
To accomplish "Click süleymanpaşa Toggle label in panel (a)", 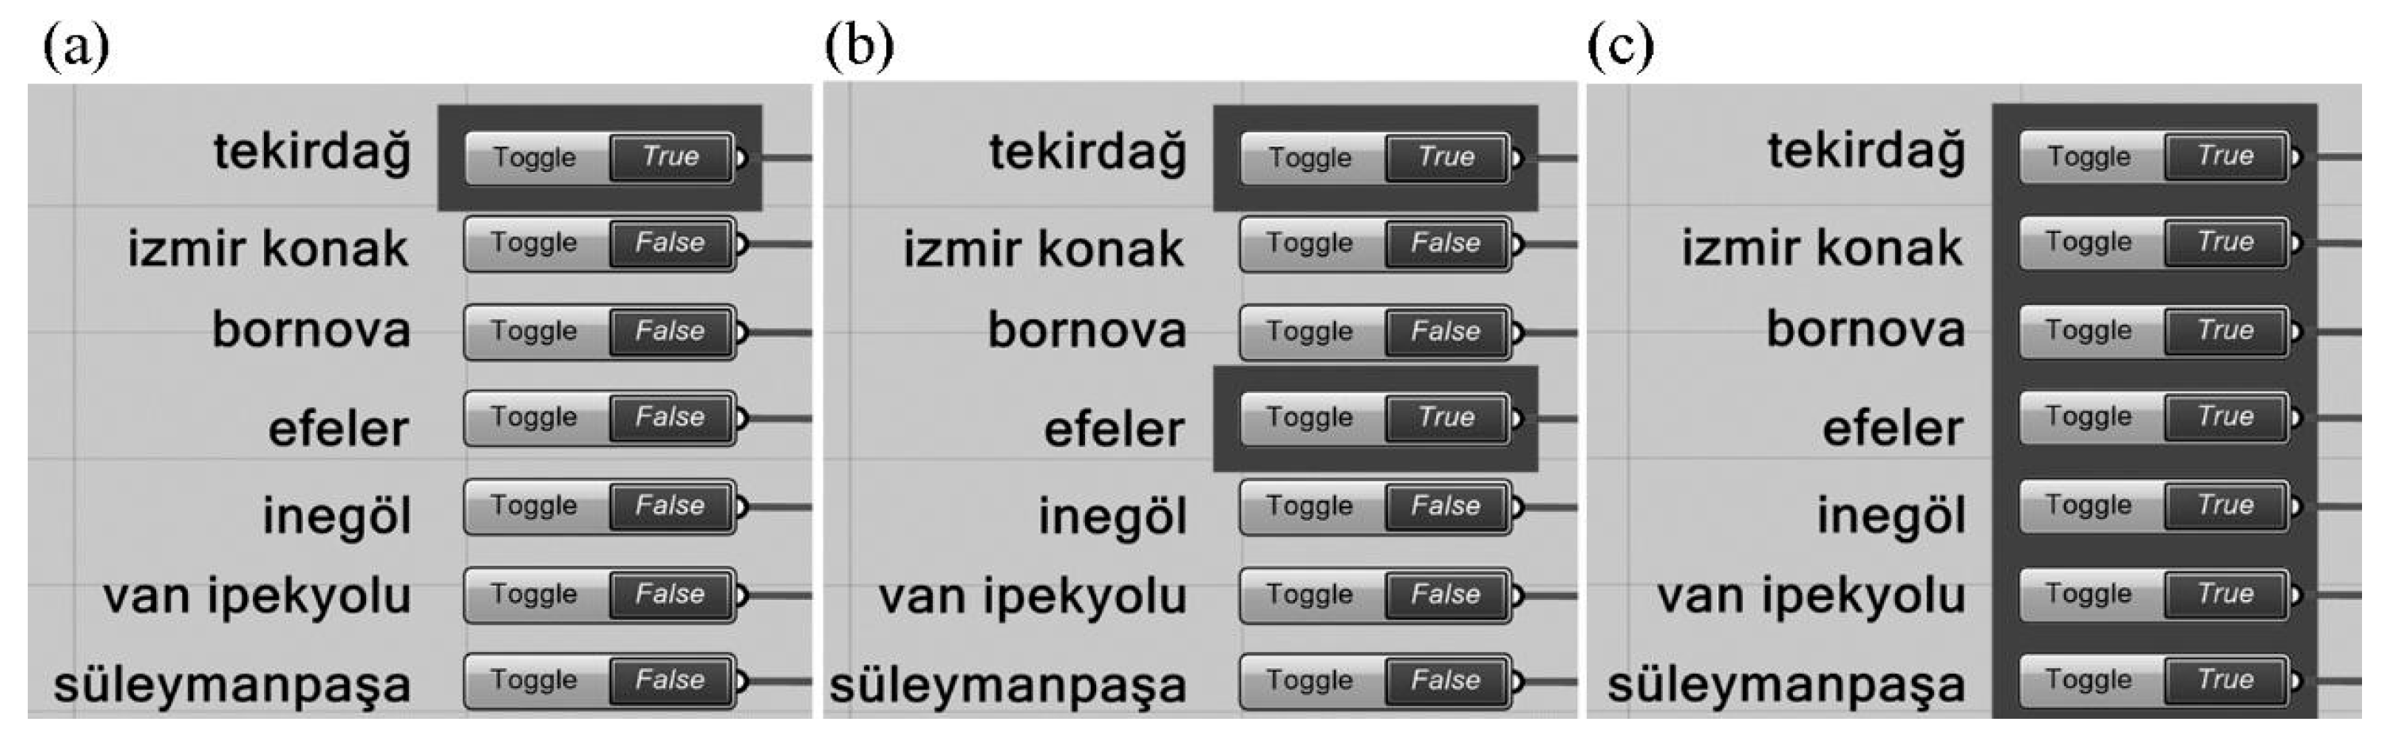I will click(534, 681).
